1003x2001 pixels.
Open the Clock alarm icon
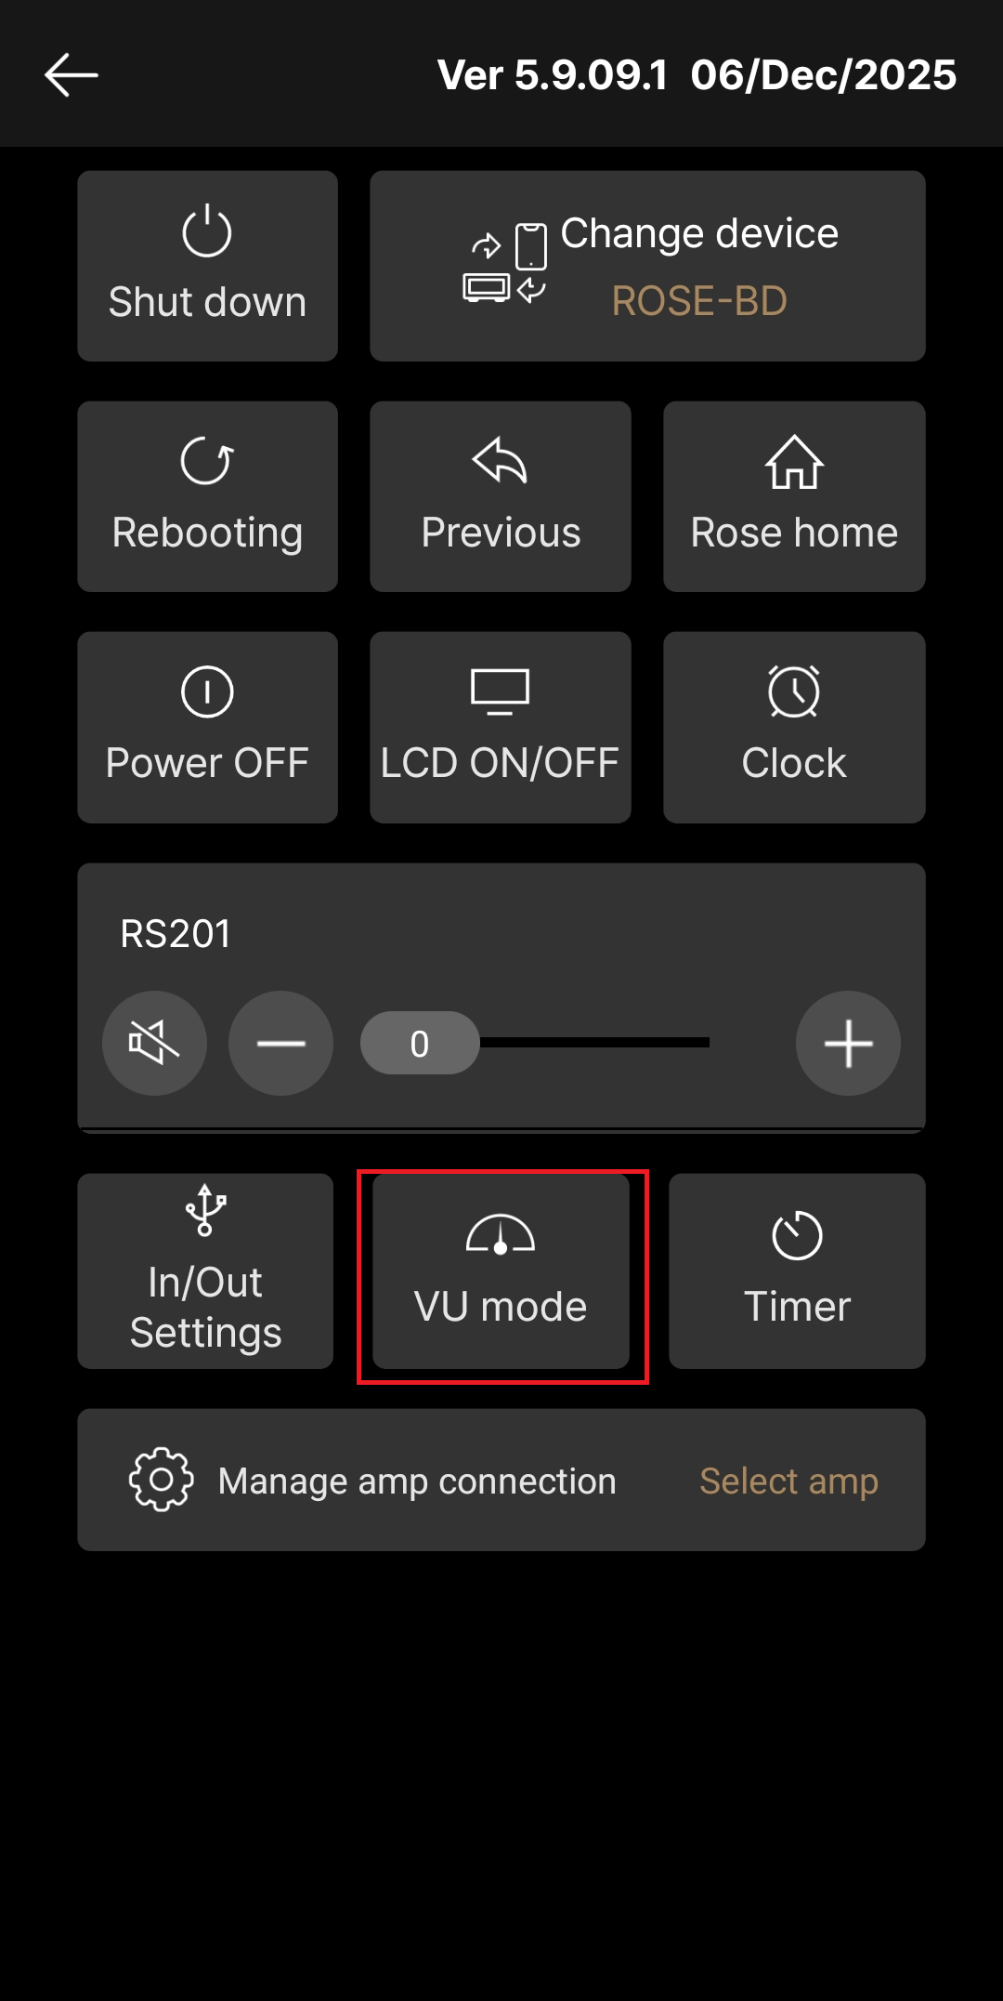point(794,691)
